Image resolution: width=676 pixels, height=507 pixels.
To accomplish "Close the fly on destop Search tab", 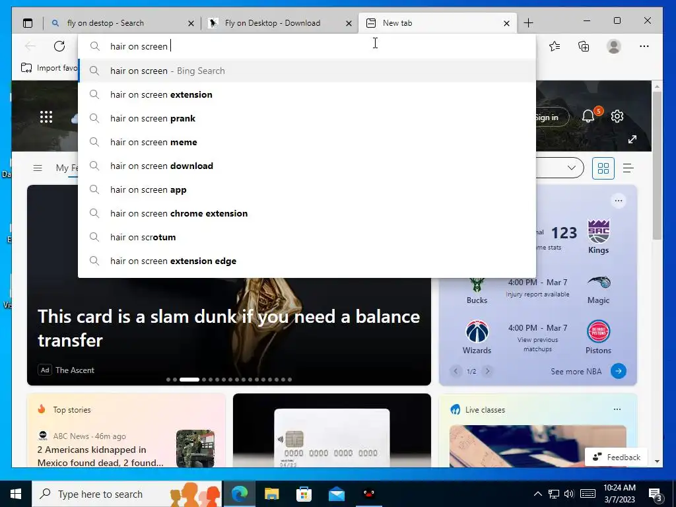I will click(191, 23).
